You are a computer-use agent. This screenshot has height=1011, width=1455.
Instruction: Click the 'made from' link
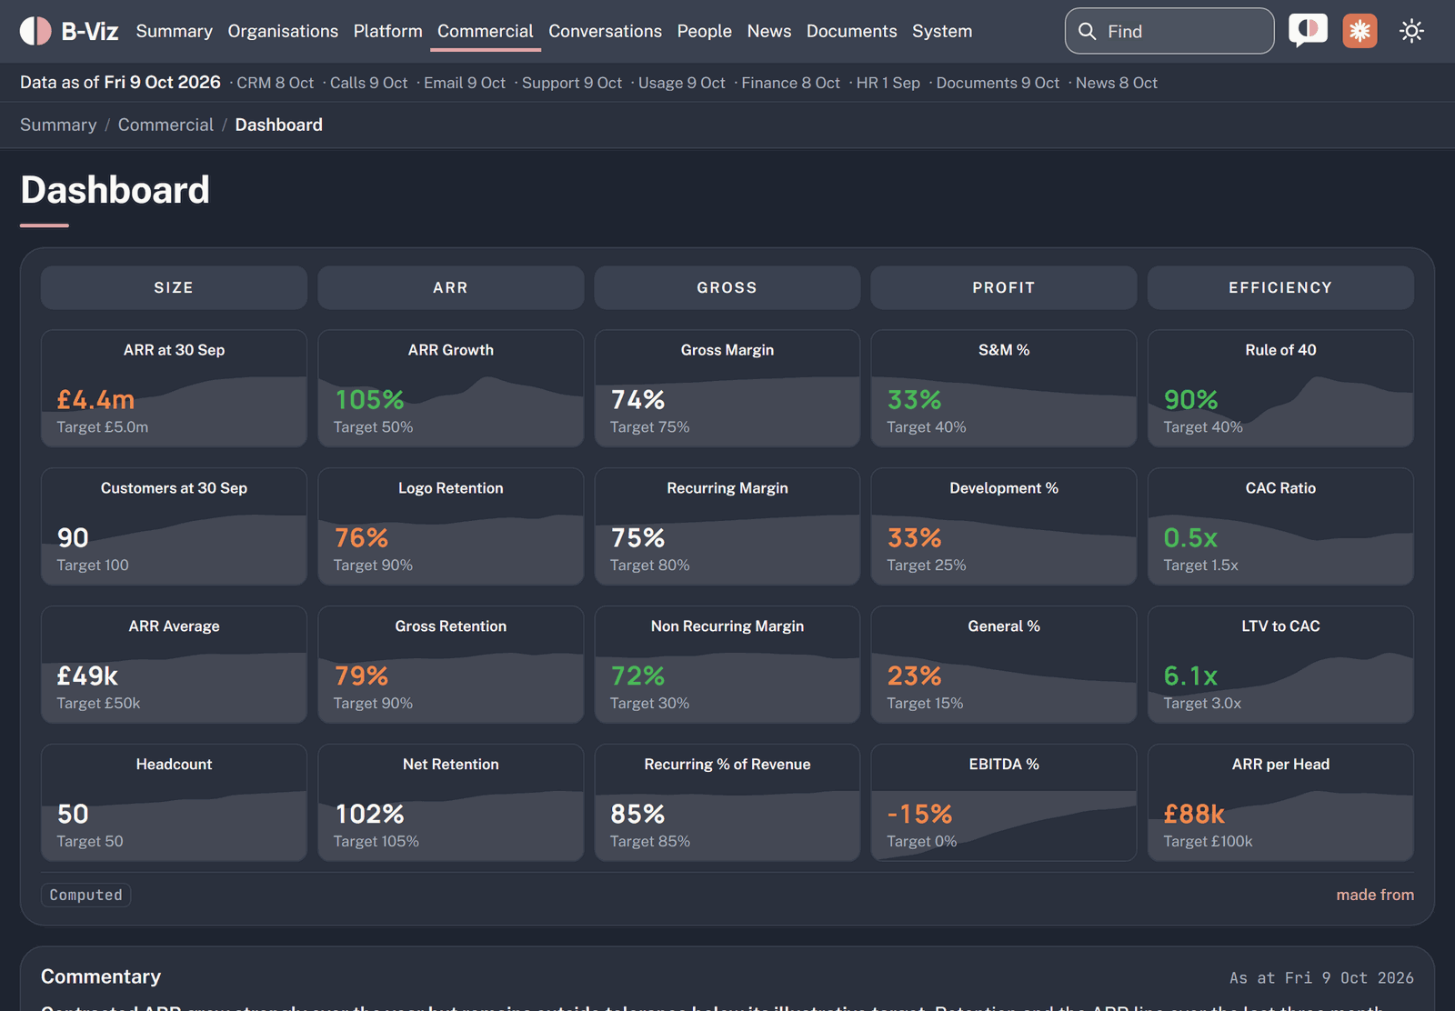point(1375,895)
